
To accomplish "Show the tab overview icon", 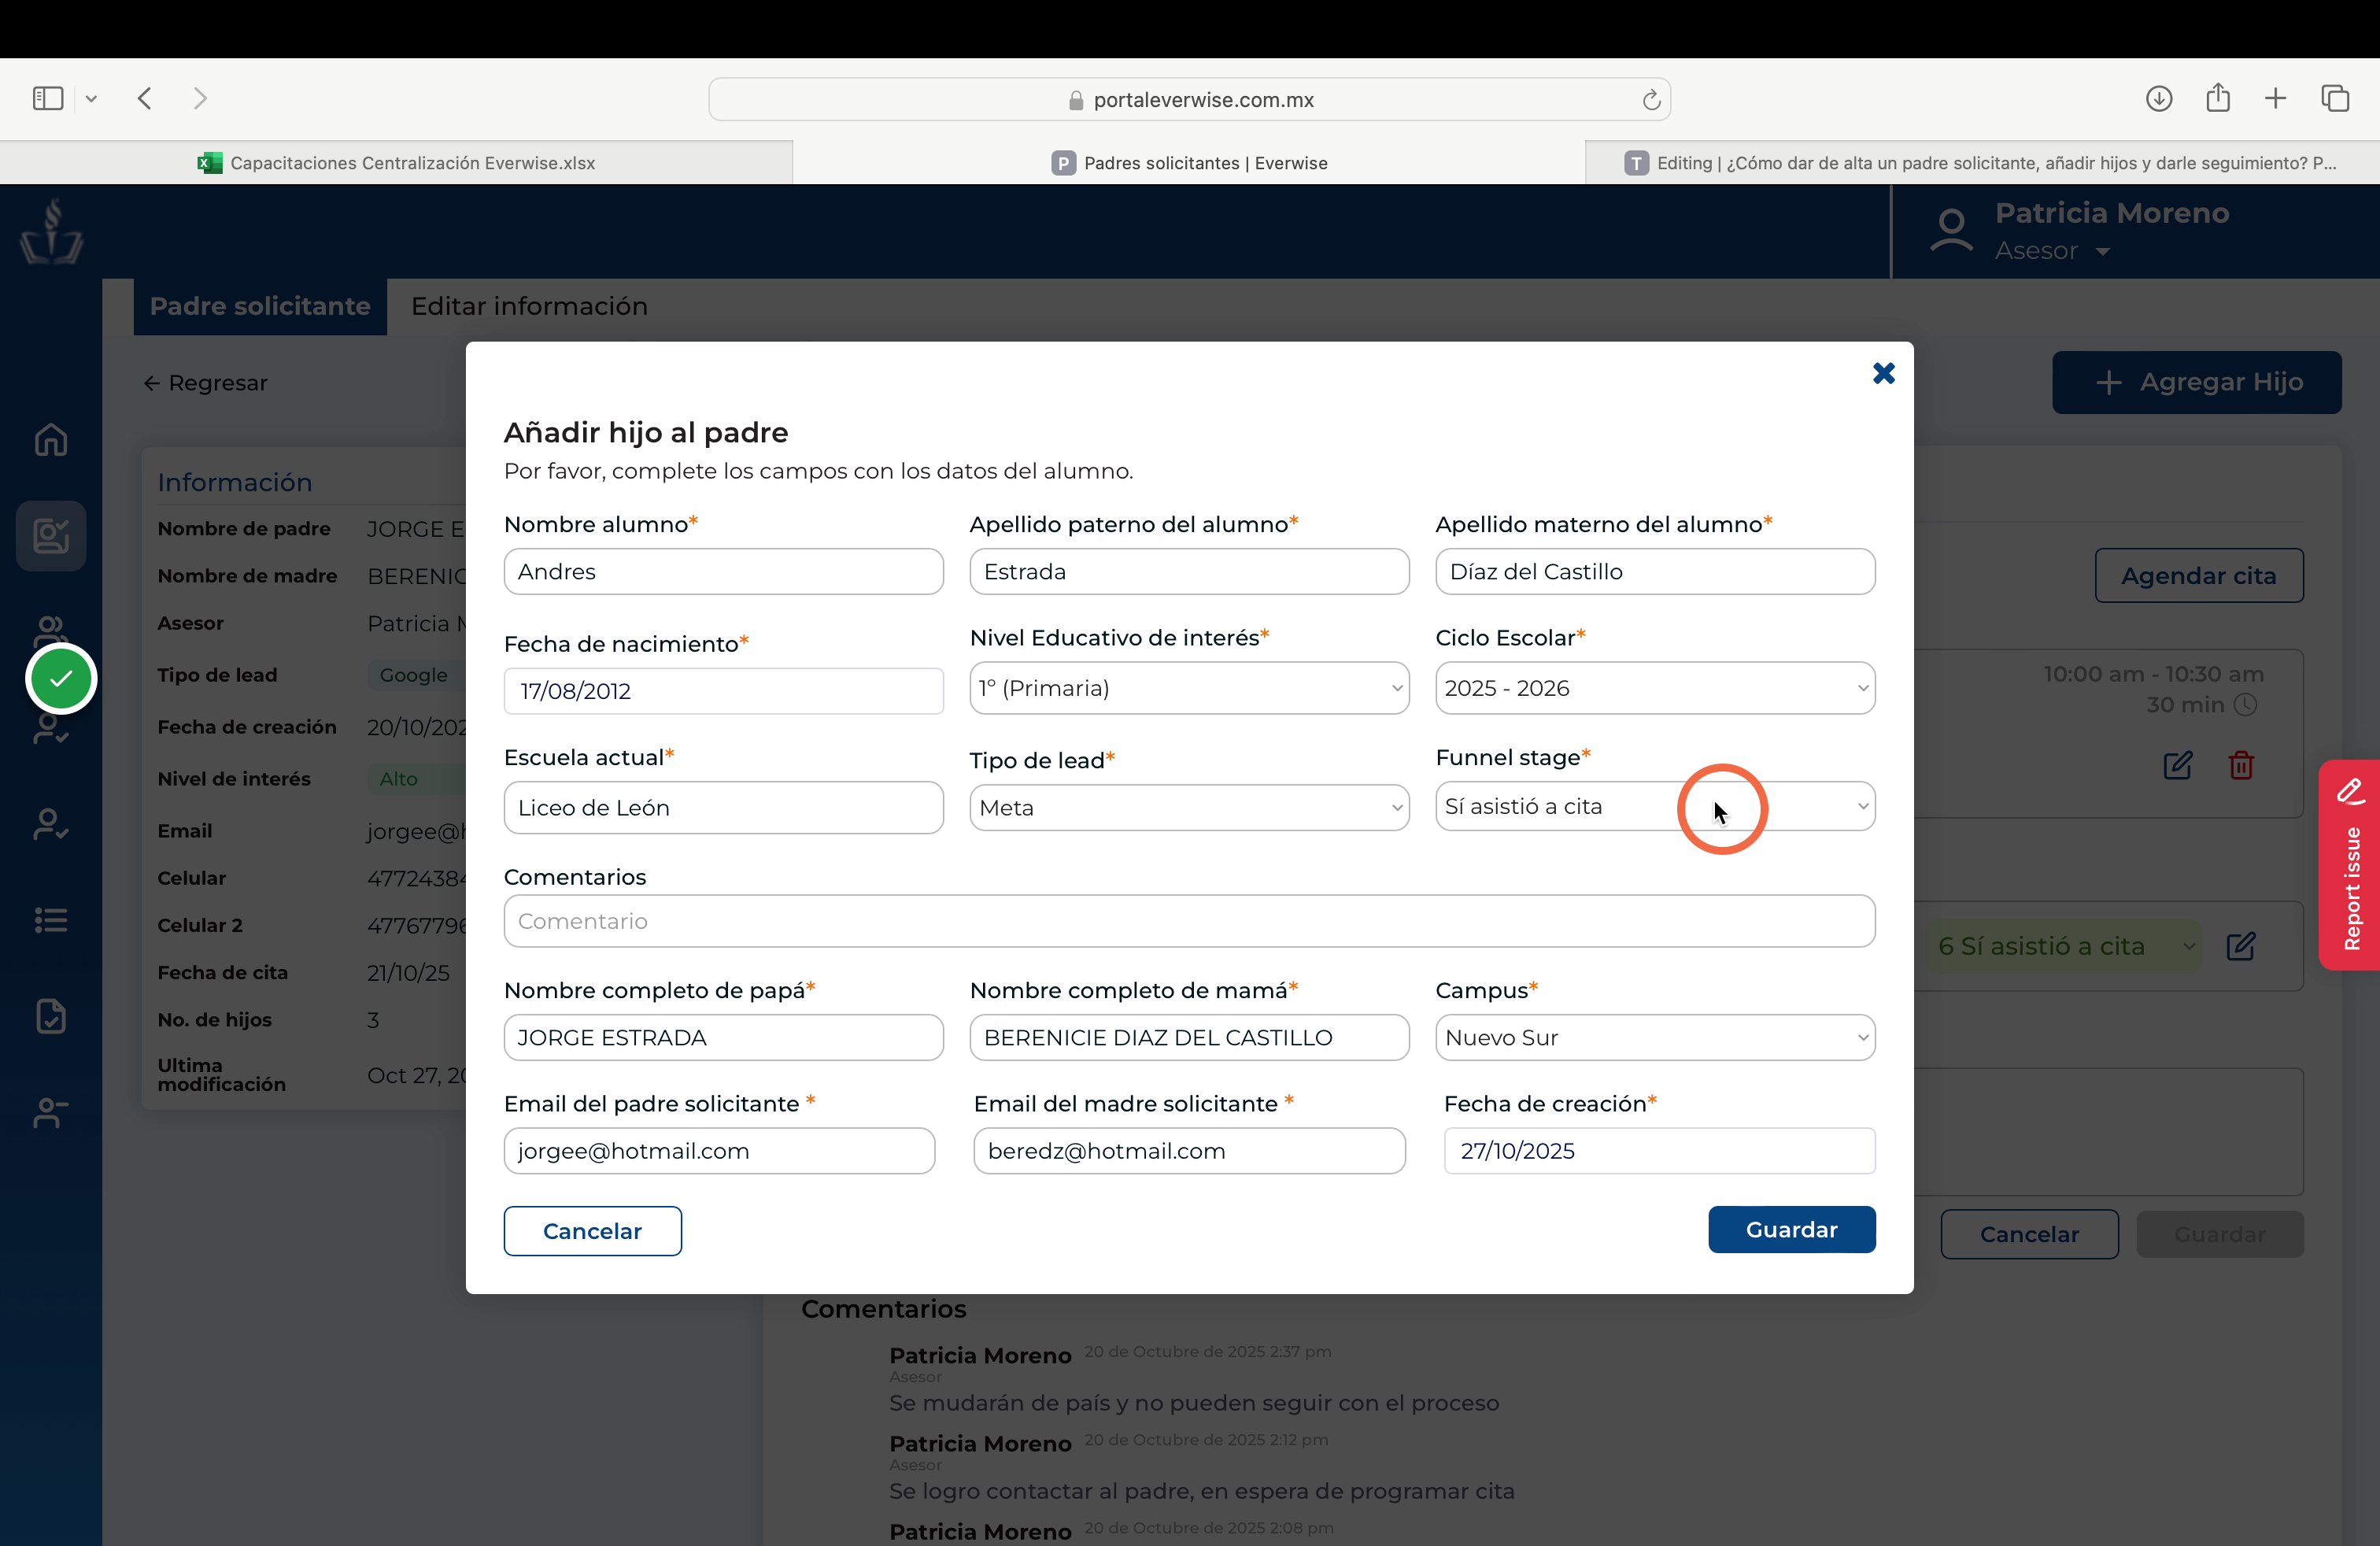I will [x=2335, y=98].
